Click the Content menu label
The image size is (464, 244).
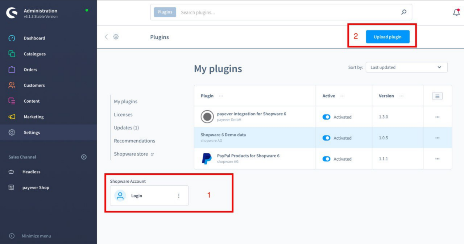pos(32,101)
